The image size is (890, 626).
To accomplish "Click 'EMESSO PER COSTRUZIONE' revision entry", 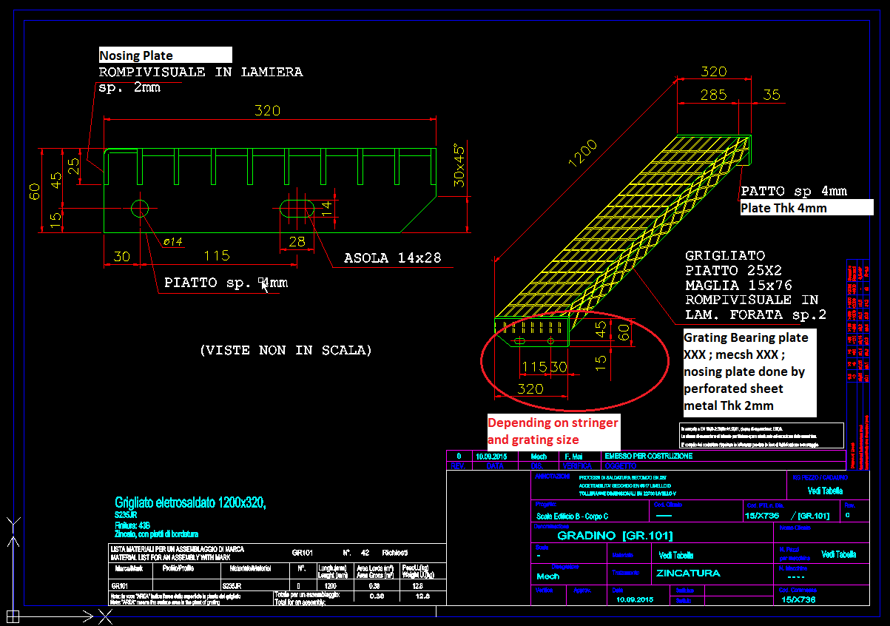I will [x=648, y=457].
